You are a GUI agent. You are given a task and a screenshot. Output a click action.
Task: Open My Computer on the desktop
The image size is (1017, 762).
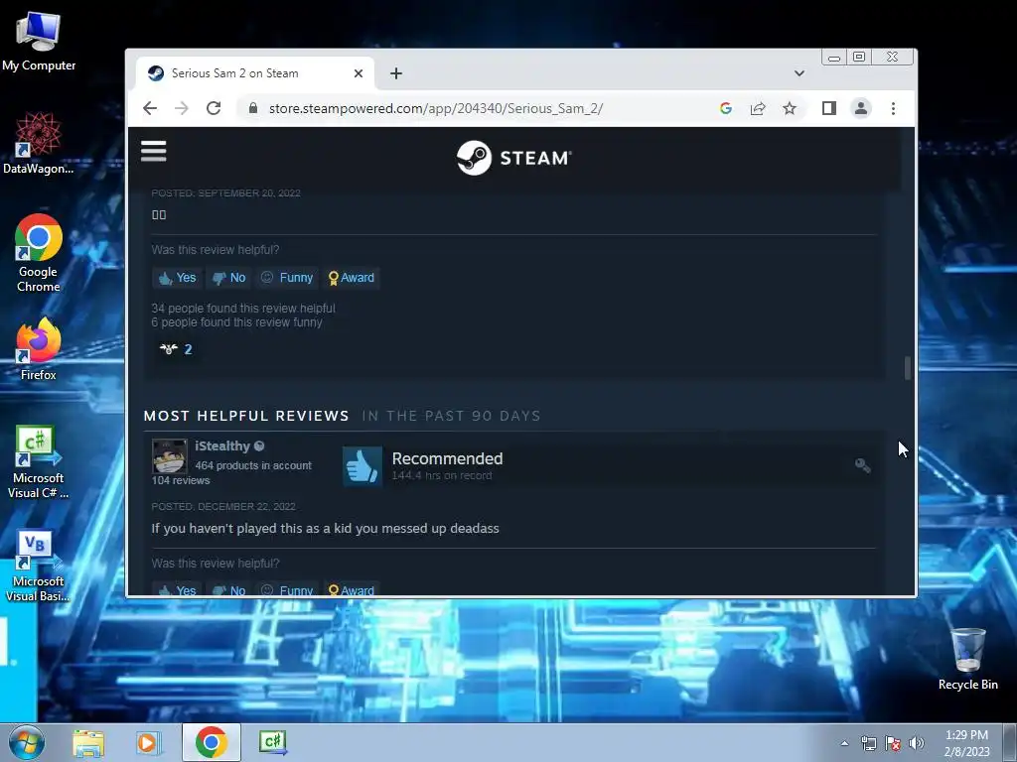click(39, 40)
